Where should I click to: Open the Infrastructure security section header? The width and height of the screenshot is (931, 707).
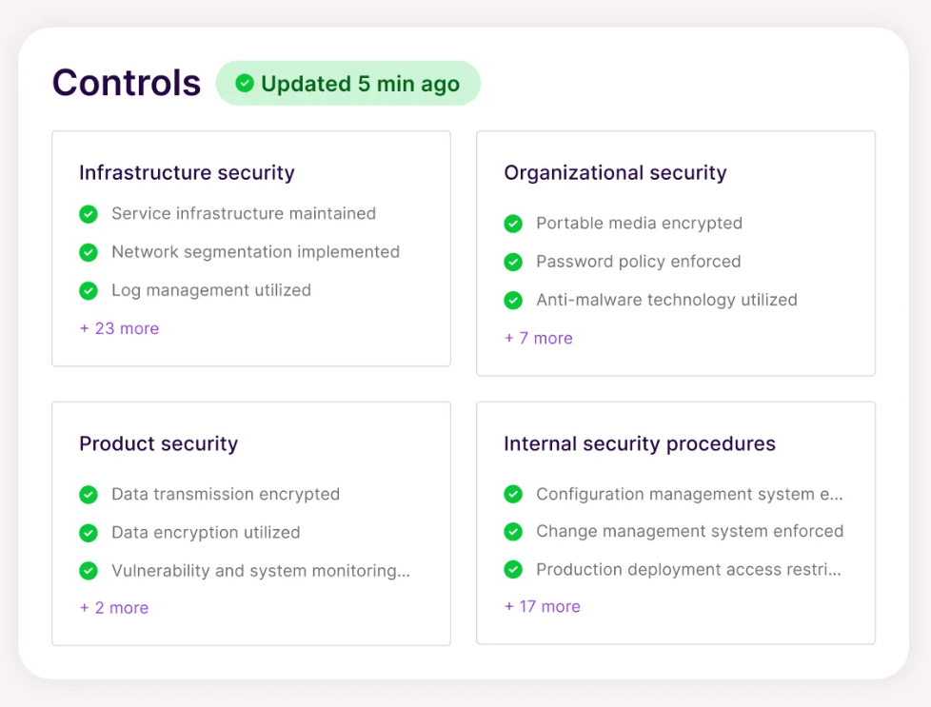coord(187,173)
